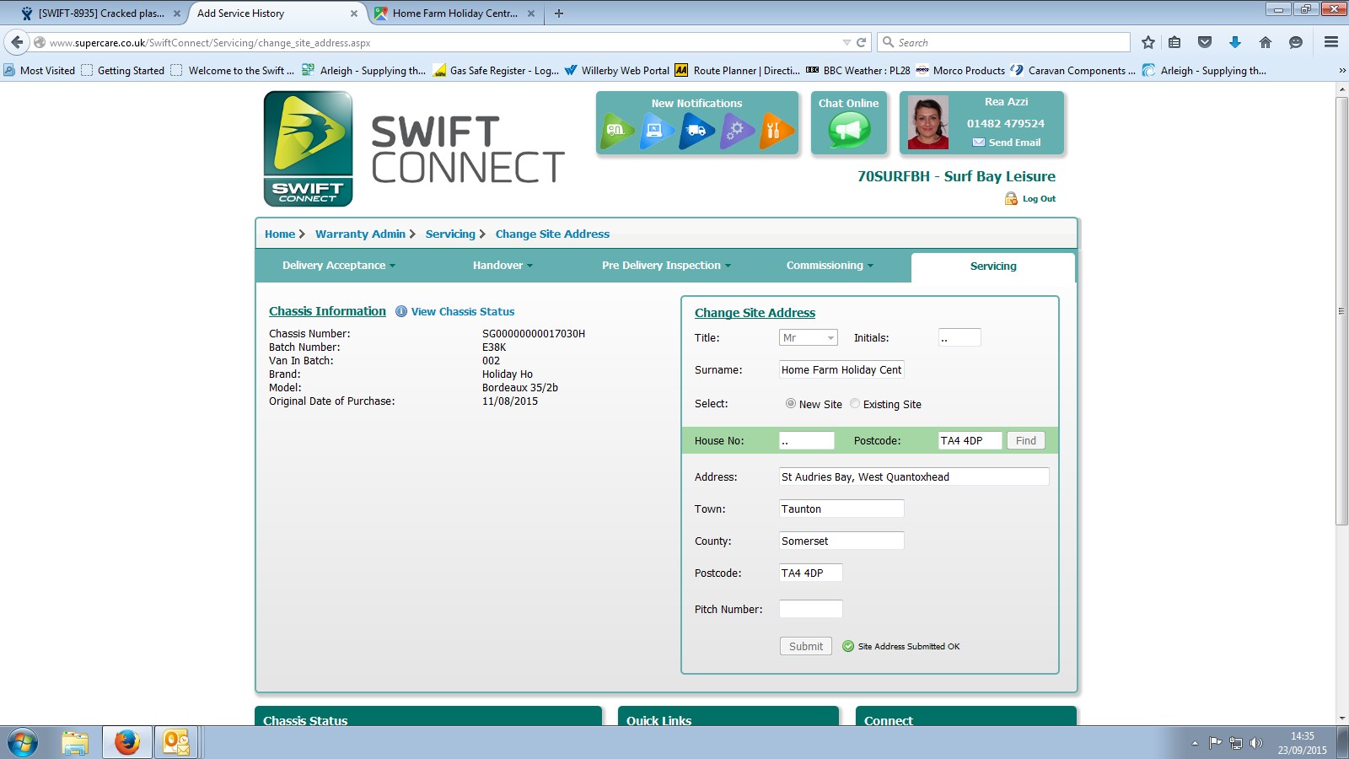Screen dimensions: 1349x759
Task: Reload the current page
Action: click(x=861, y=42)
